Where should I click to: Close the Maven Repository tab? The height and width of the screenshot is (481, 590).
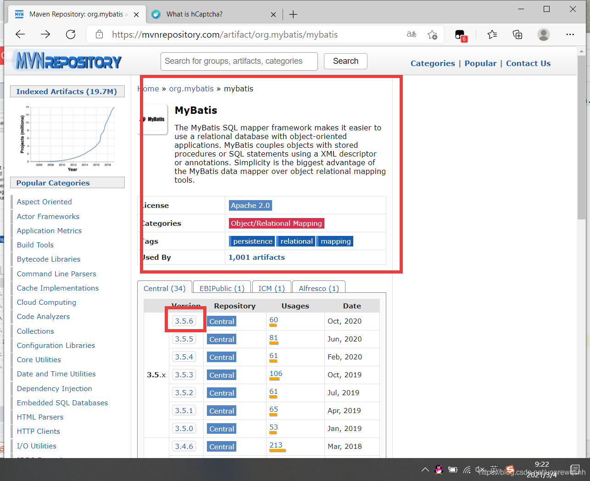(x=136, y=15)
